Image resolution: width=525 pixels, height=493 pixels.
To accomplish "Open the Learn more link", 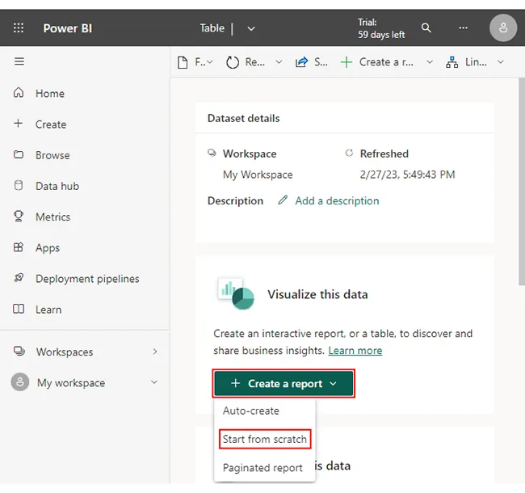I will tap(355, 351).
